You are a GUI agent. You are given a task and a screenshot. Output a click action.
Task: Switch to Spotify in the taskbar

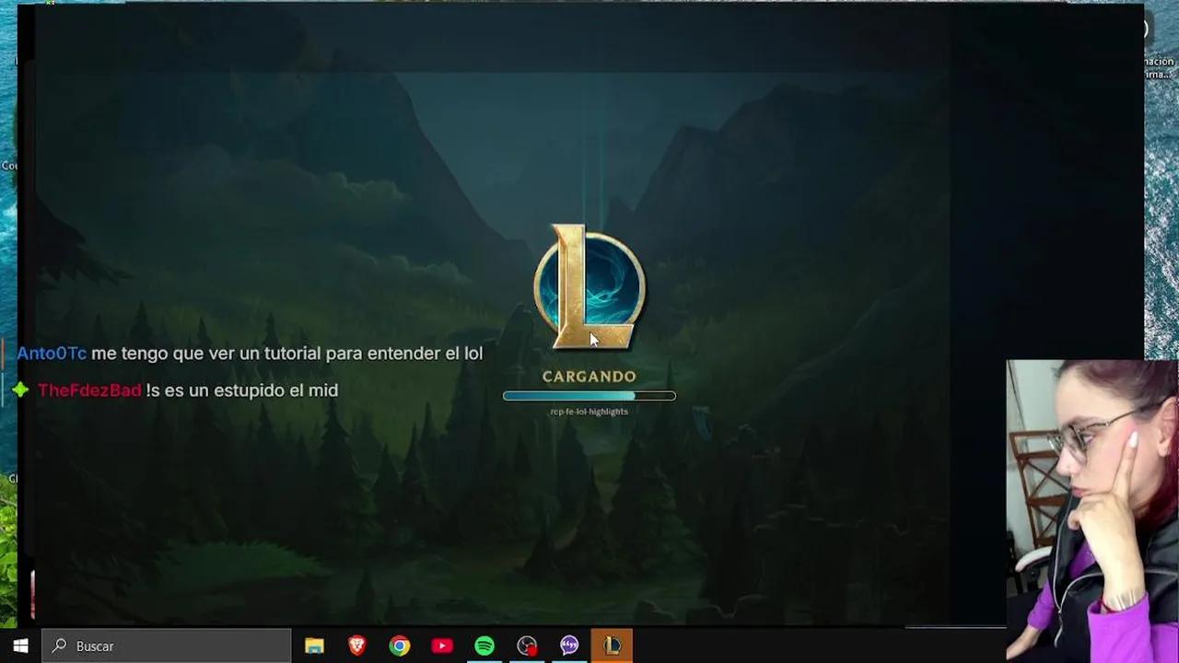pyautogui.click(x=484, y=646)
